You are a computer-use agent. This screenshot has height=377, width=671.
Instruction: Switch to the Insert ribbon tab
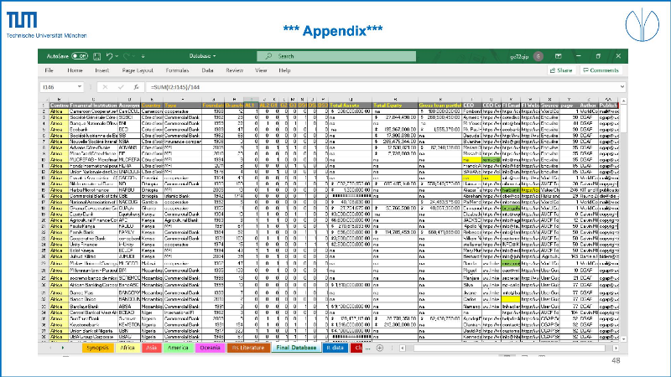(101, 70)
